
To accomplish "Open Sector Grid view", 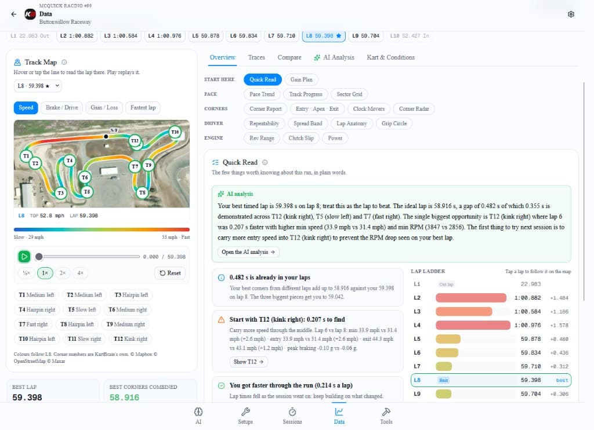I will [349, 94].
